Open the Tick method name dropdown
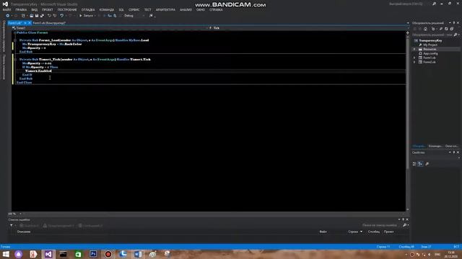This screenshot has width=462, height=259. [x=307, y=28]
